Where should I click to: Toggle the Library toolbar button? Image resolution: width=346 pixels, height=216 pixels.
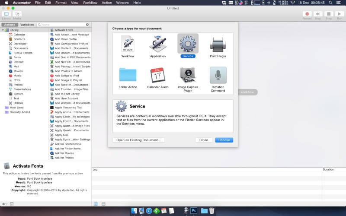(6, 14)
